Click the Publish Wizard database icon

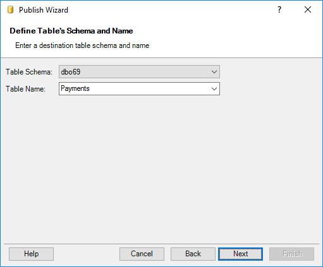(10, 10)
